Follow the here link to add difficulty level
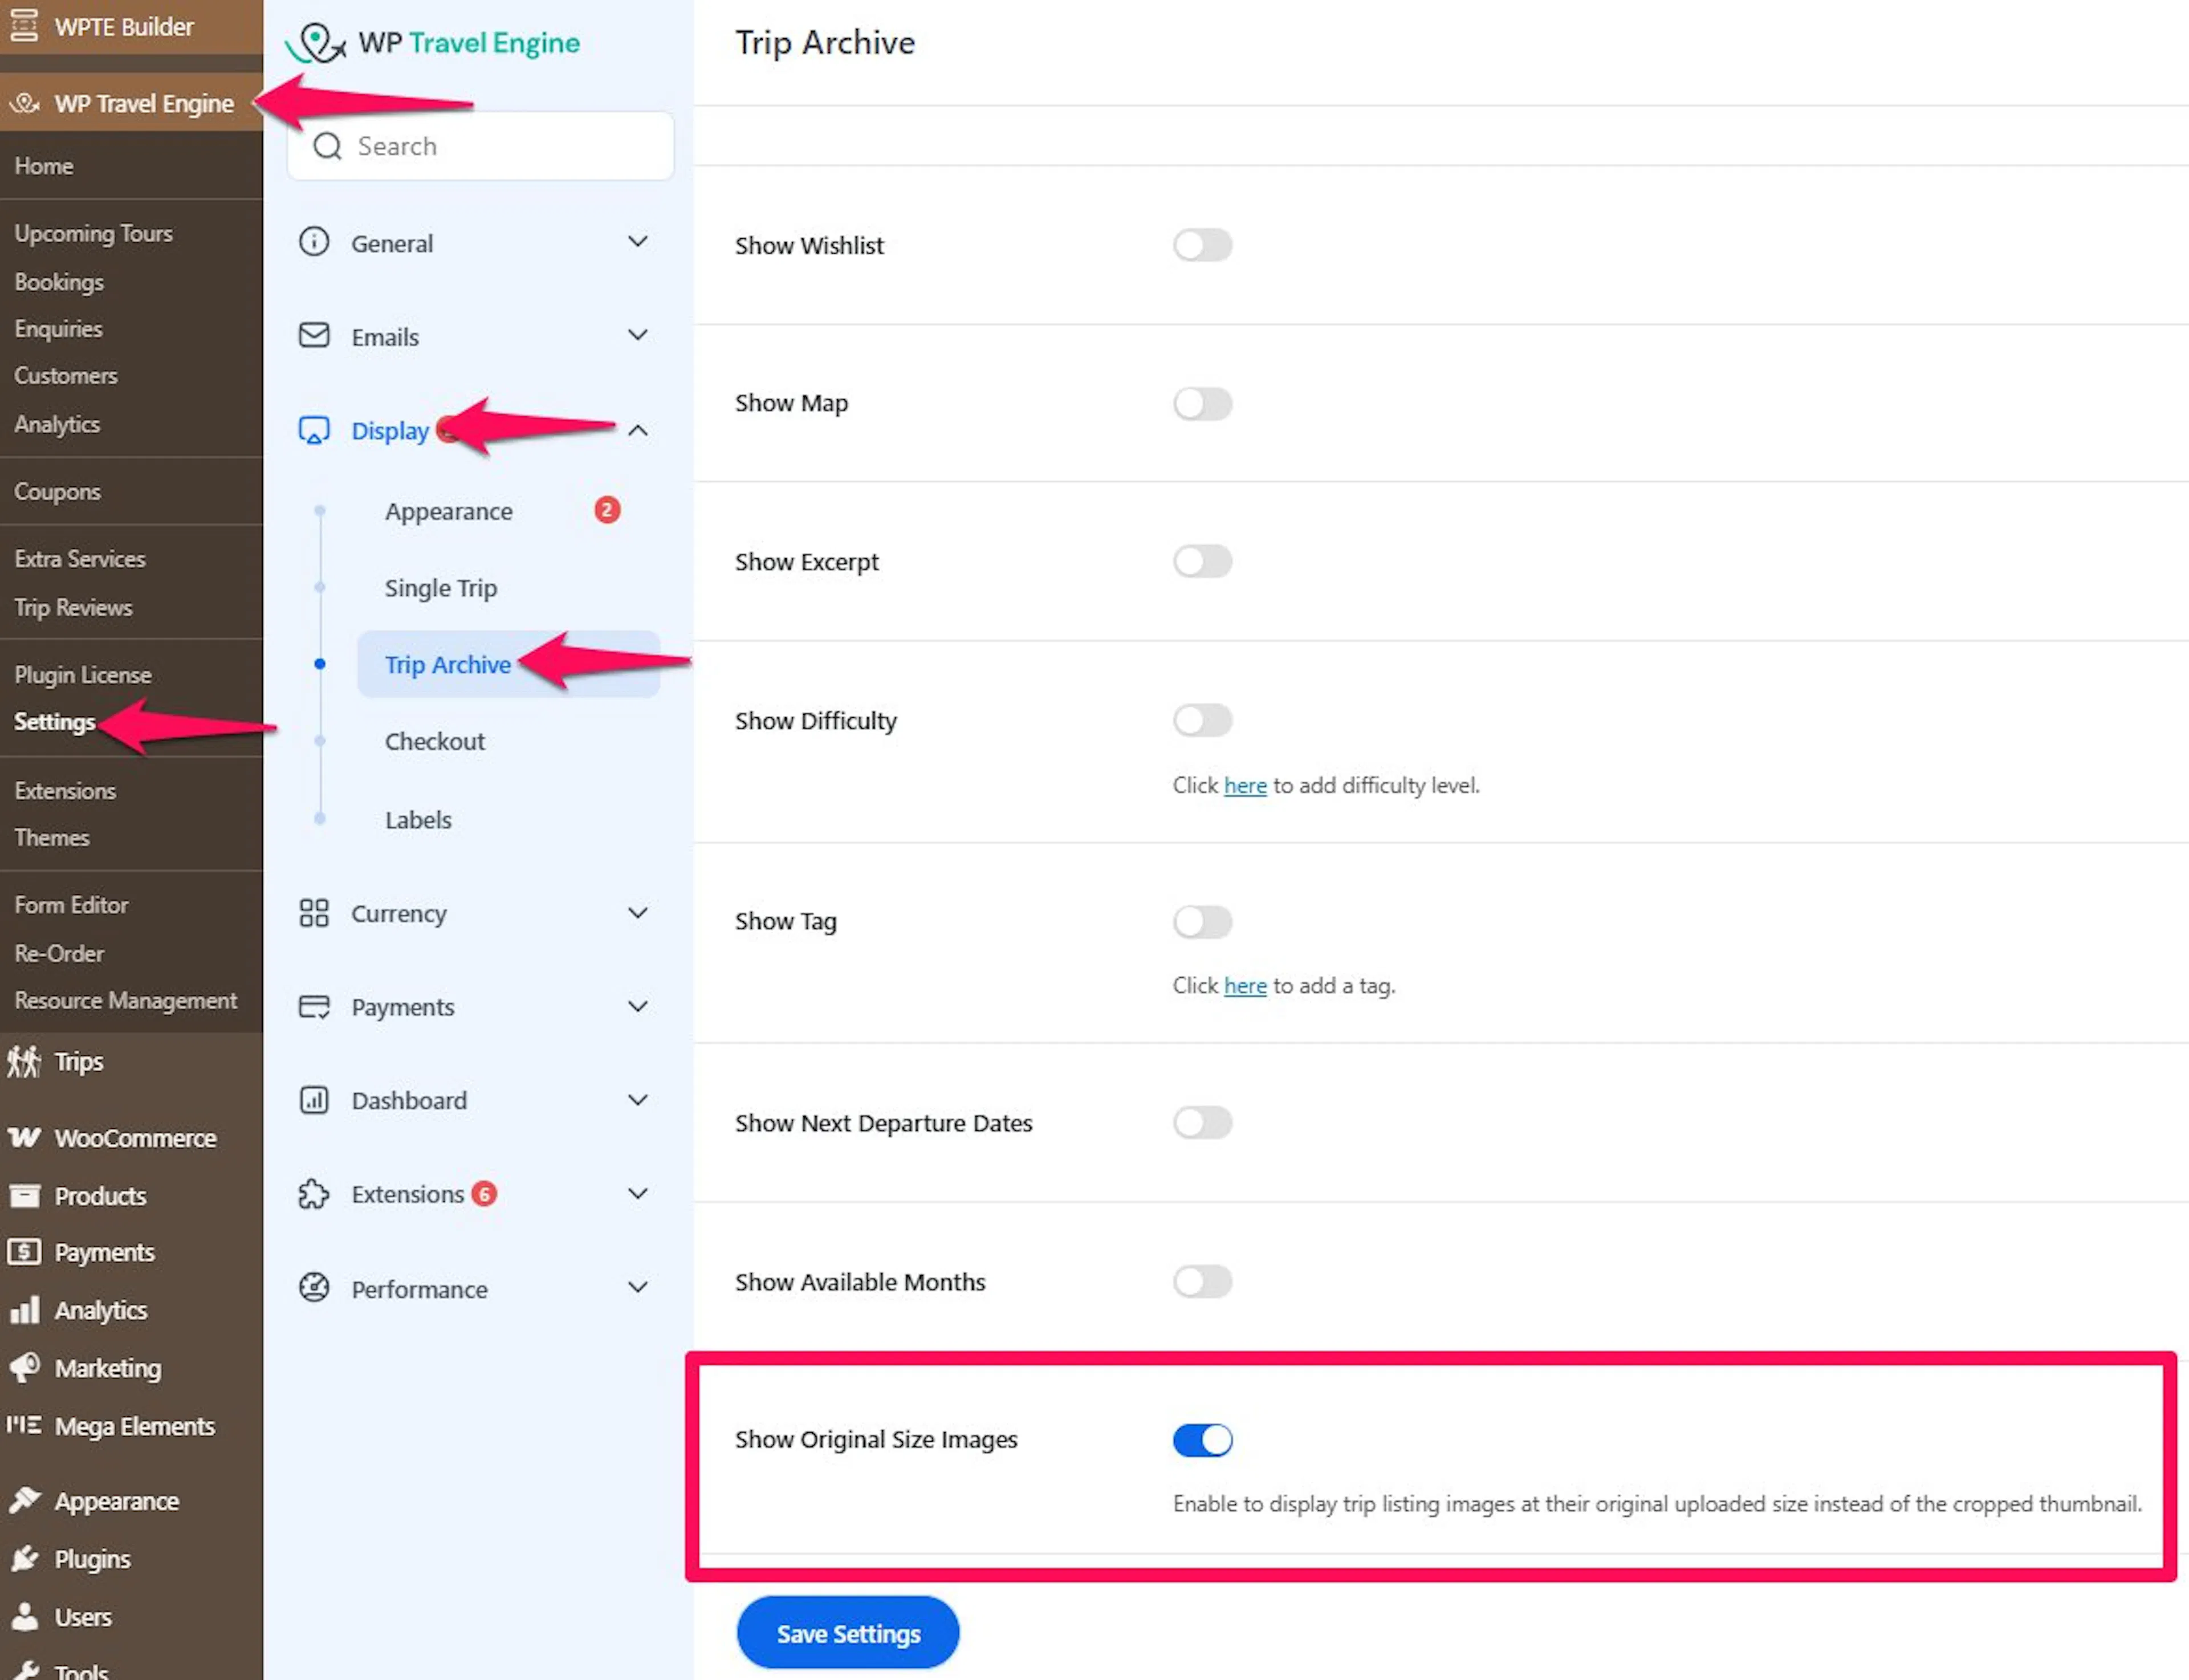 [1245, 786]
